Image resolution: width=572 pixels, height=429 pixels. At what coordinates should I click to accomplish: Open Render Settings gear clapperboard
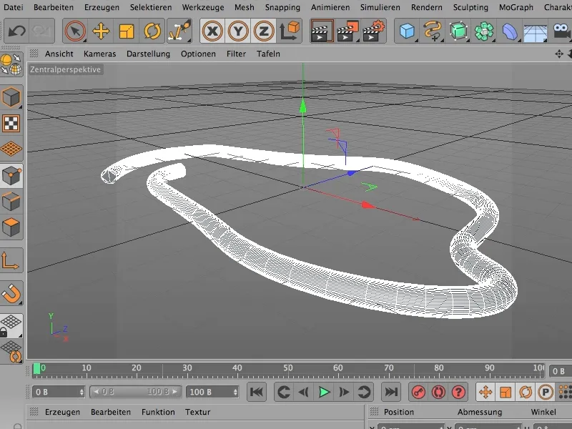coord(373,31)
